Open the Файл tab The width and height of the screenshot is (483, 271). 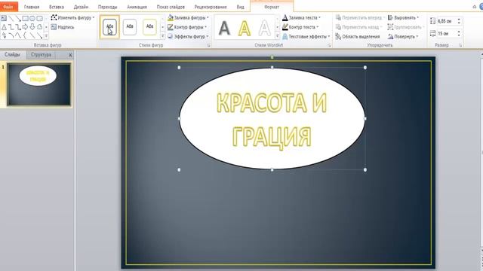(8, 7)
